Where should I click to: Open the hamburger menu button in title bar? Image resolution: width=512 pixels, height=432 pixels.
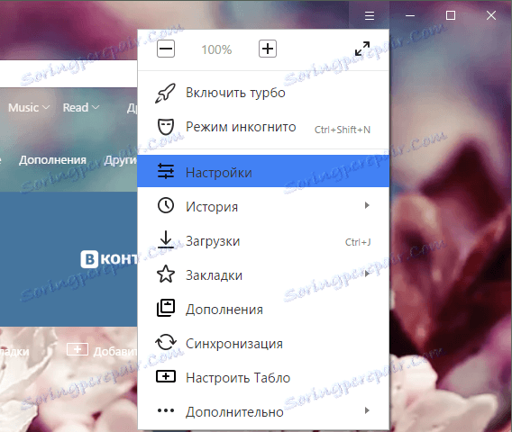(x=370, y=15)
